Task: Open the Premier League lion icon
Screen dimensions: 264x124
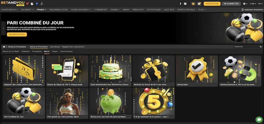Action: point(32,4)
